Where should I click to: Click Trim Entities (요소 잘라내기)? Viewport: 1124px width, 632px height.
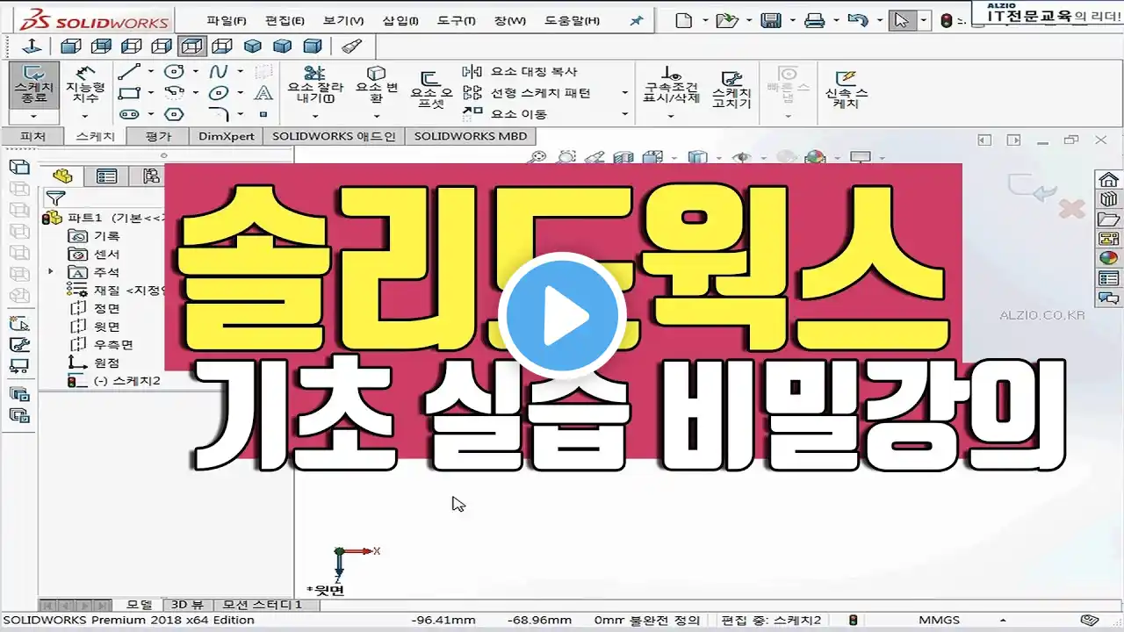pyautogui.click(x=313, y=86)
